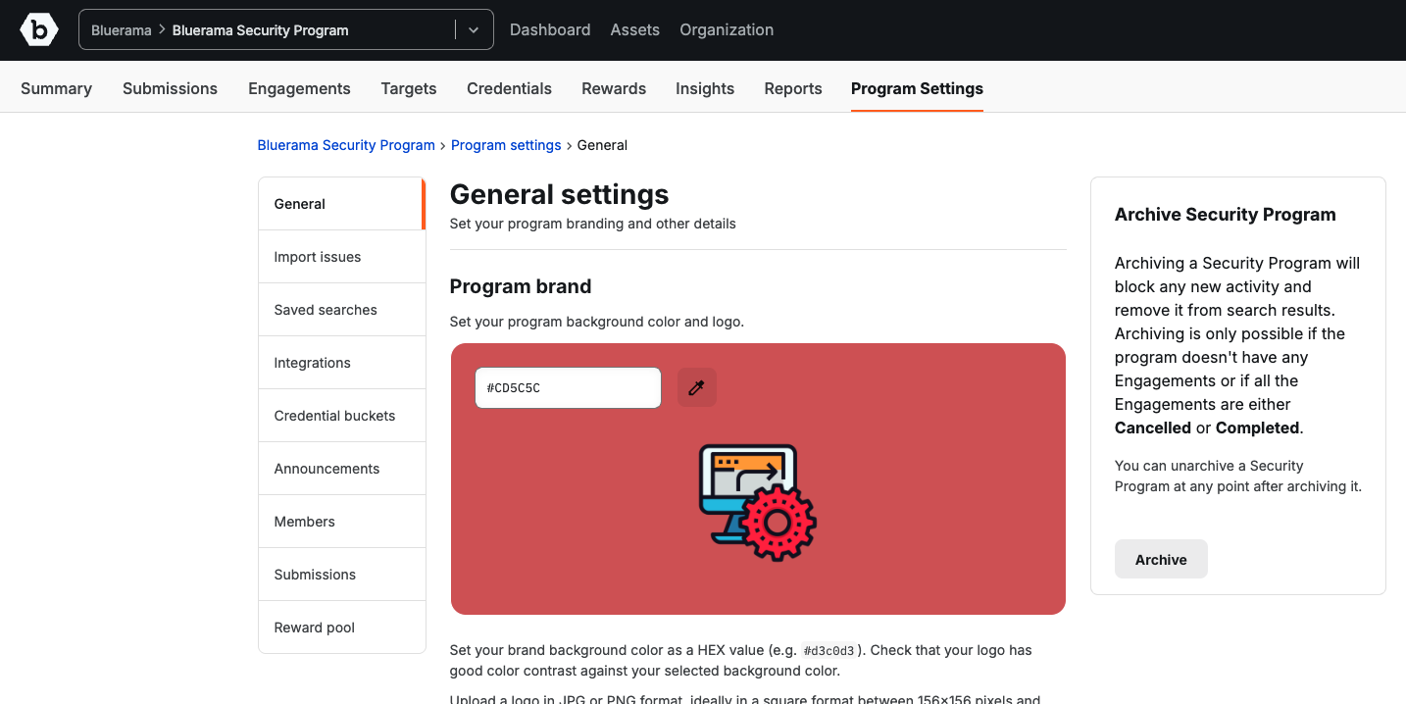Click the eyedropper color picker icon

click(x=697, y=388)
